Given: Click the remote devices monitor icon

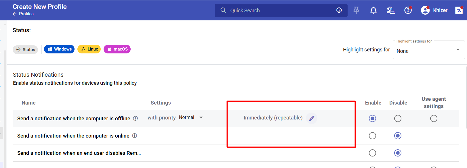Looking at the screenshot, I should (390, 10).
